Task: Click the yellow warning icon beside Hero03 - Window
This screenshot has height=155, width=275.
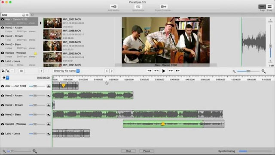Action: [35, 53]
